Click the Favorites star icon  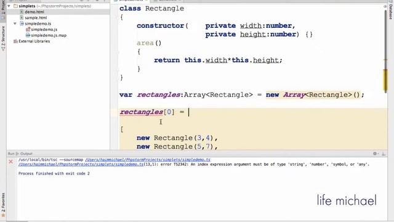pos(3,216)
